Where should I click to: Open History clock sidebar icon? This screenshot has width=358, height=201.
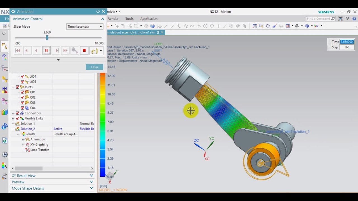[4, 155]
